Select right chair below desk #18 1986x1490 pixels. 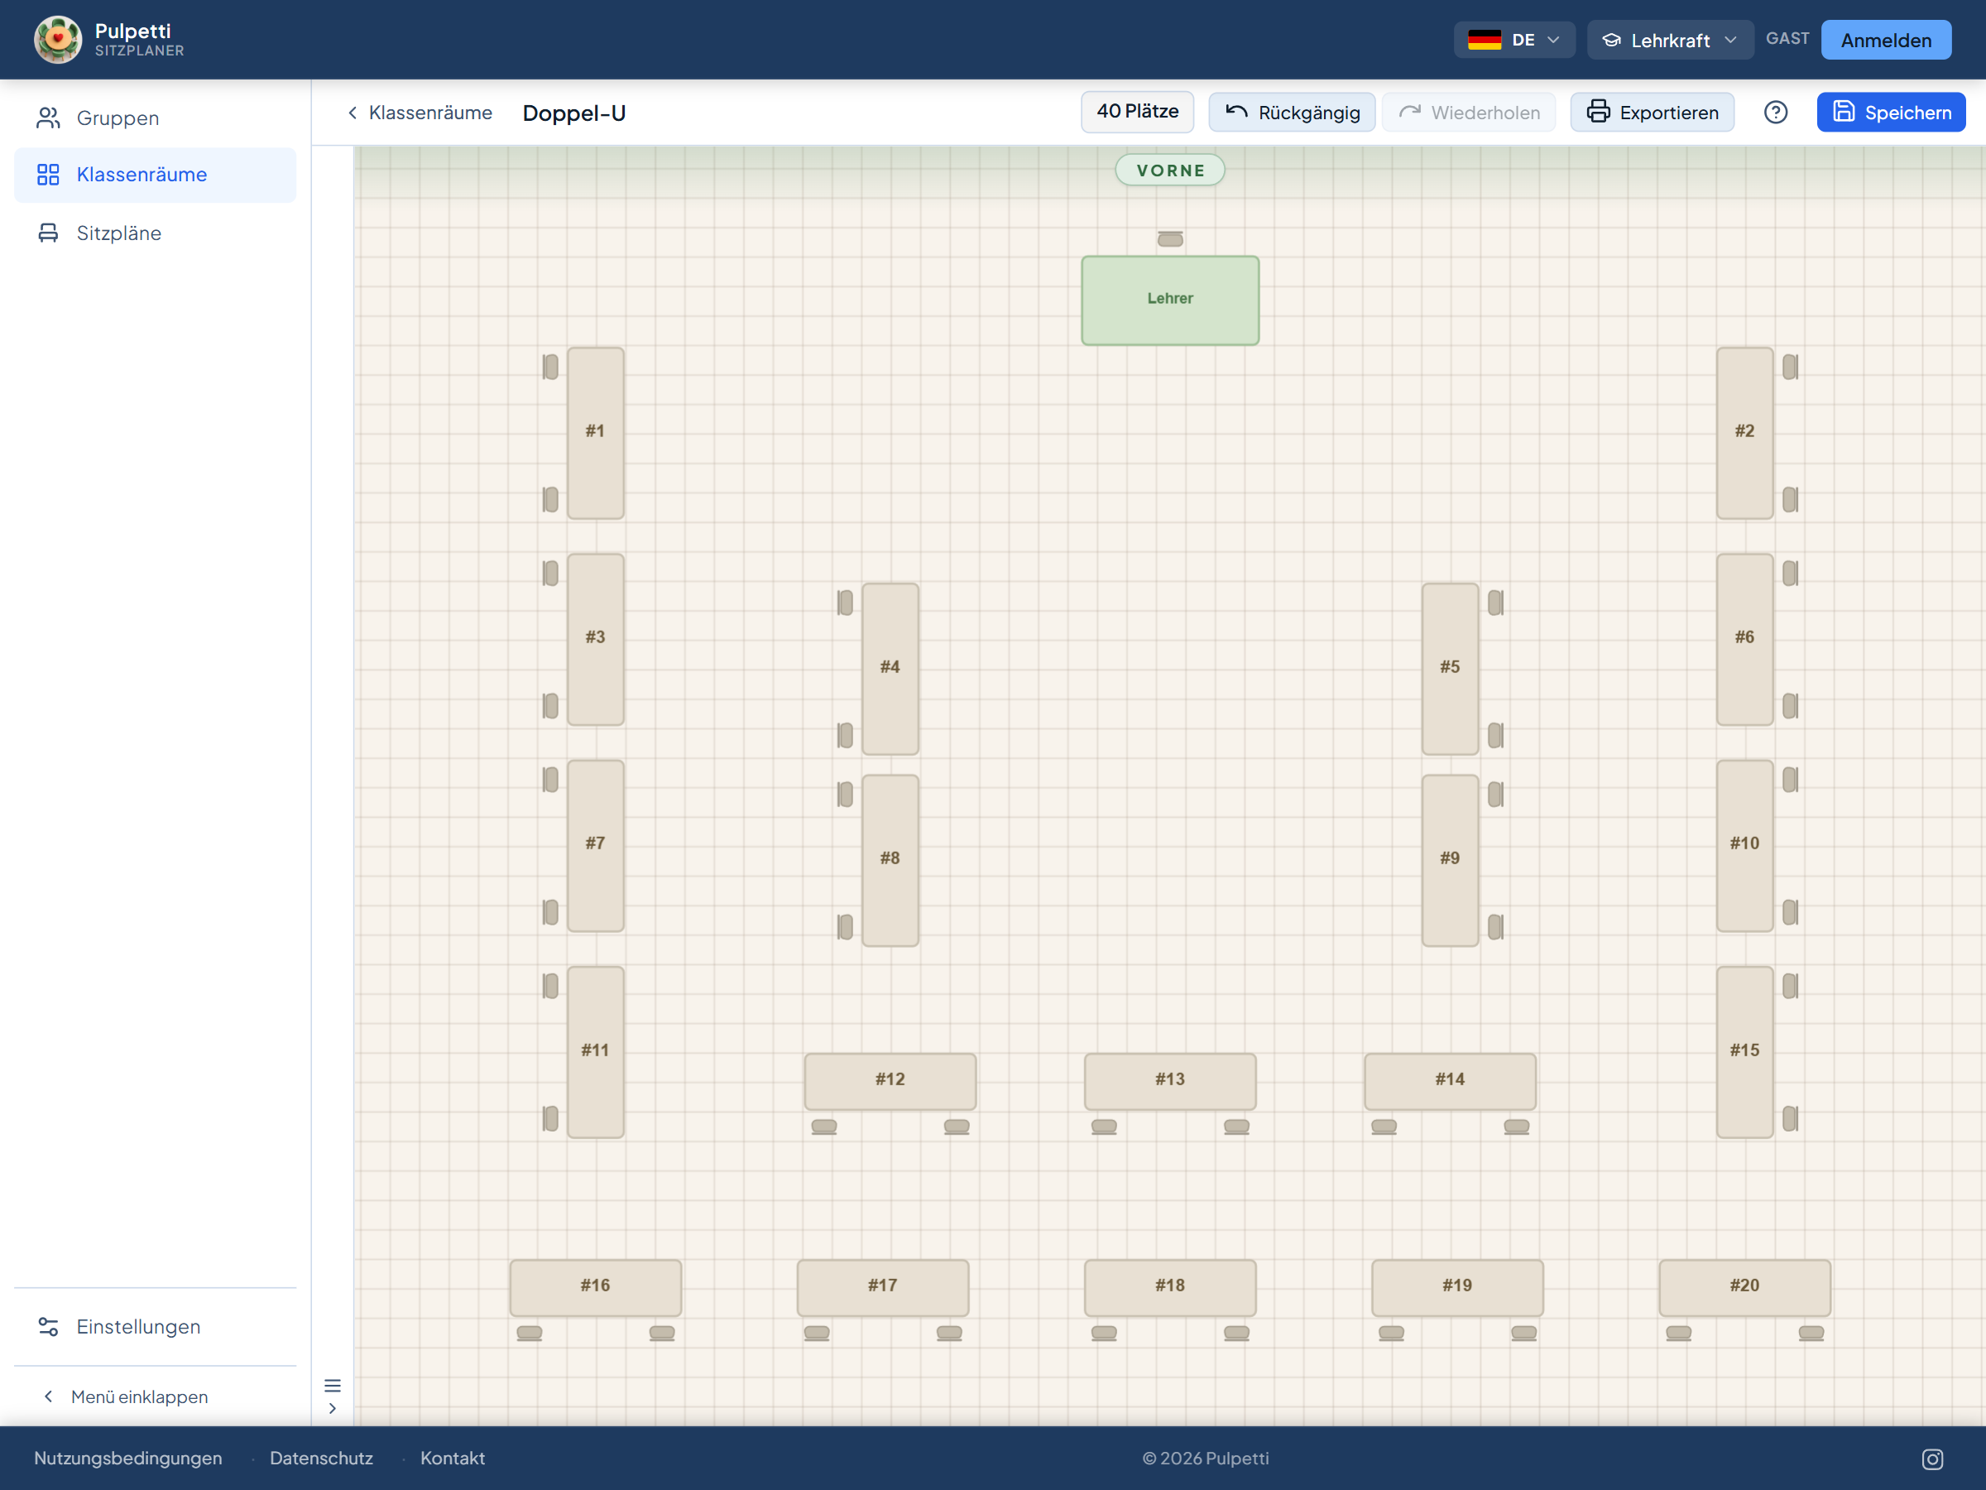click(1236, 1333)
